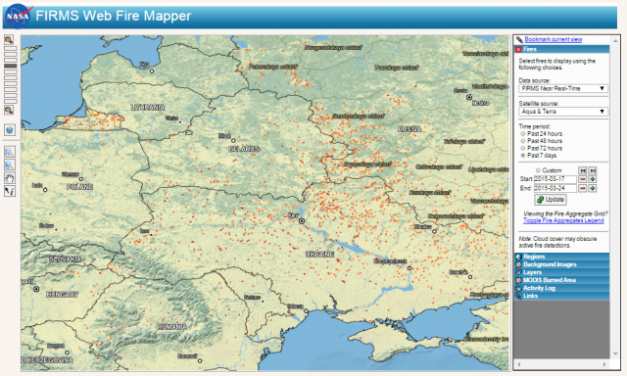Click the globe full-extent icon

[10, 130]
